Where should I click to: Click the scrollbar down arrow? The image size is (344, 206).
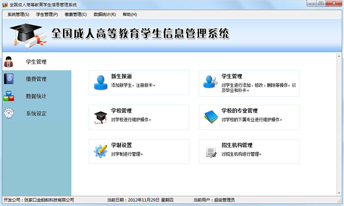tap(339, 193)
